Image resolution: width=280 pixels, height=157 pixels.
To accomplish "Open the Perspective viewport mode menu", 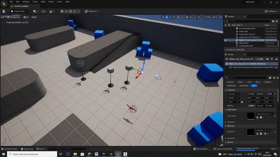I will point(14,17).
